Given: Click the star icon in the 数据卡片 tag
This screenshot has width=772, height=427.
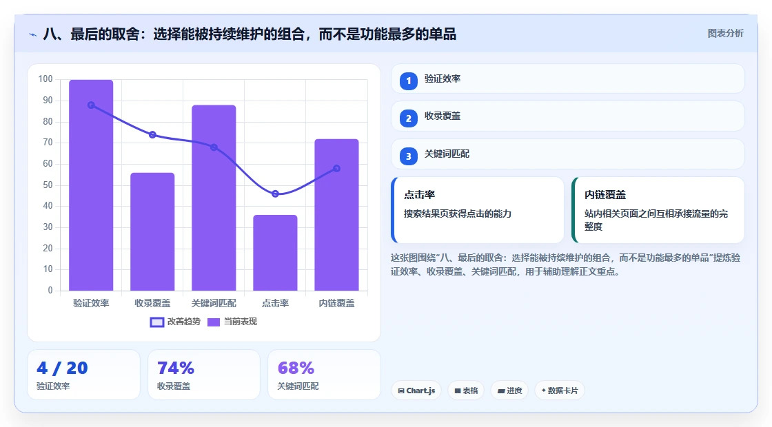Looking at the screenshot, I should pos(544,390).
